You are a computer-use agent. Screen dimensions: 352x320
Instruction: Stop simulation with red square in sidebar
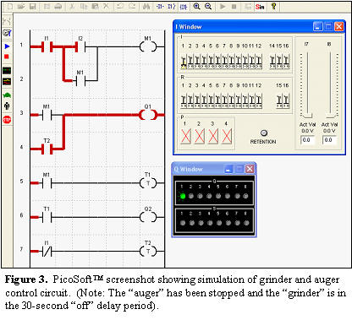[7, 57]
